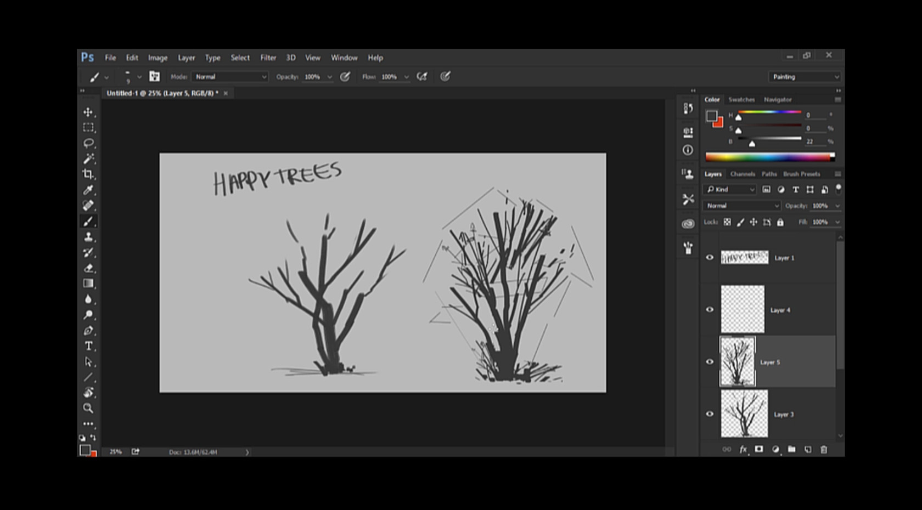Hide Layer 1 using eye icon
This screenshot has width=922, height=510.
[710, 258]
